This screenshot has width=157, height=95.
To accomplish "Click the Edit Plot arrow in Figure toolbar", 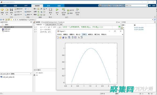I will 79,37.
